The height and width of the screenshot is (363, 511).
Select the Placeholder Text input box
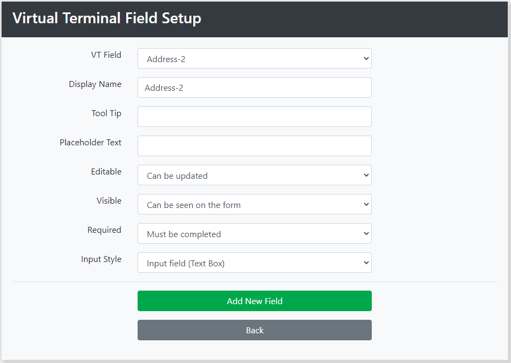(255, 146)
